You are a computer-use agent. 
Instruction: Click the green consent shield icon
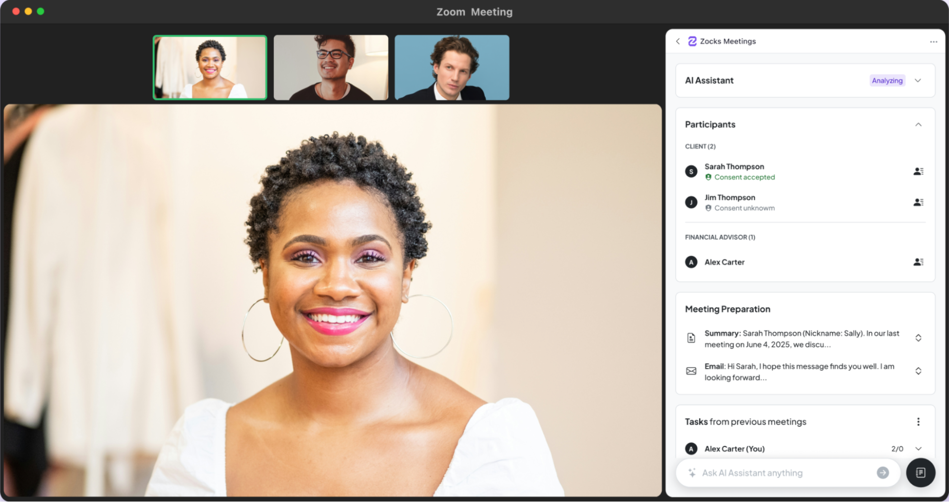[708, 177]
